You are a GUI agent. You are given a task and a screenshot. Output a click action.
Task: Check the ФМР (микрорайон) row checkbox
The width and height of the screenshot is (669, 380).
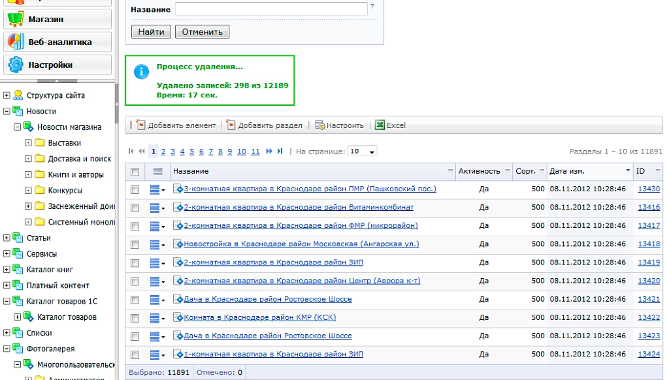pyautogui.click(x=135, y=226)
